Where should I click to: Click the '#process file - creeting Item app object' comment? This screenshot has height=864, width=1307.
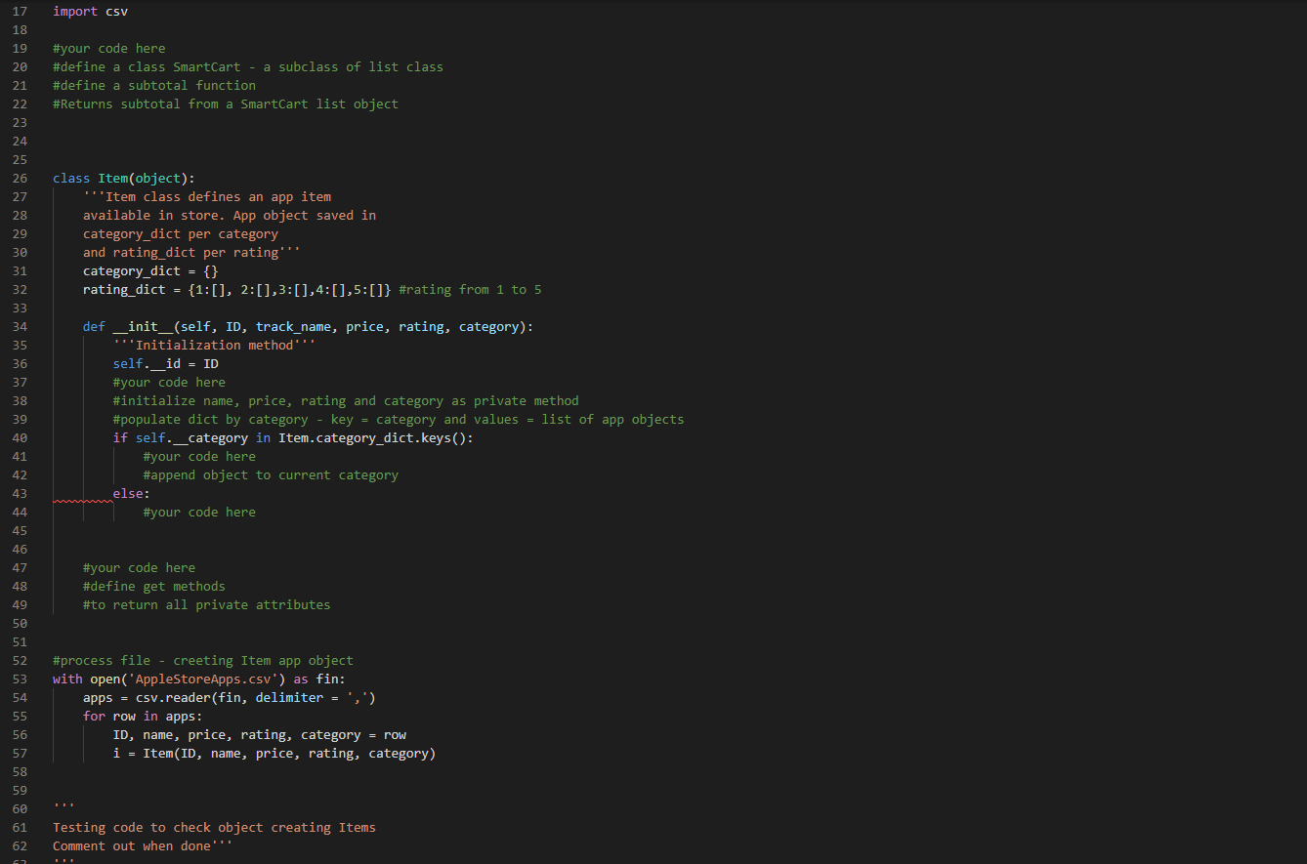(x=203, y=661)
